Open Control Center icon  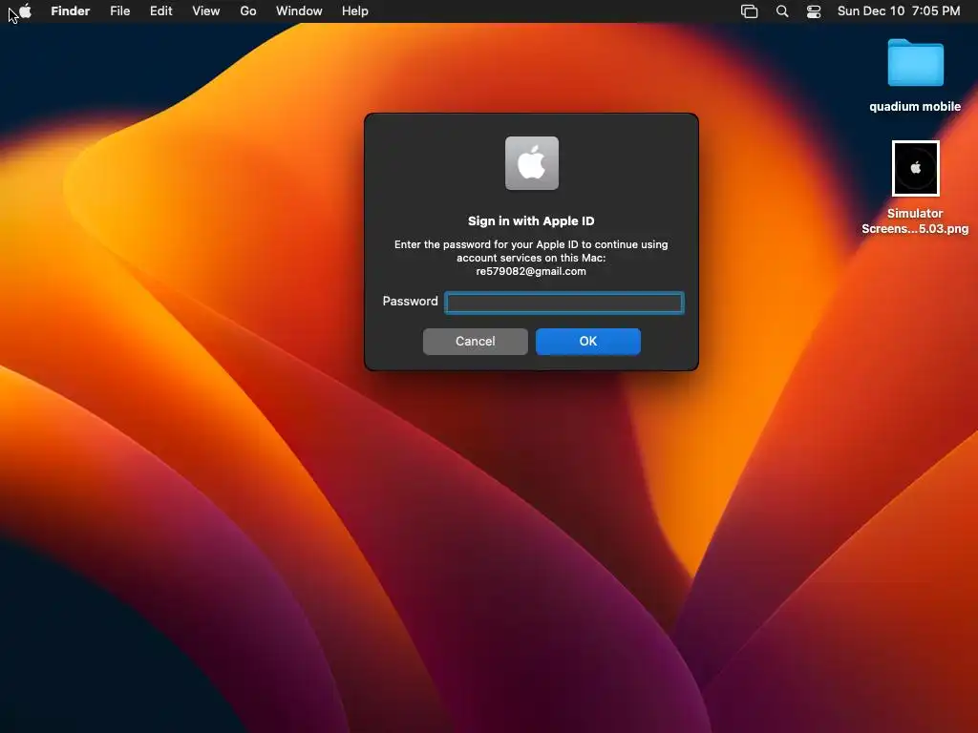814,11
